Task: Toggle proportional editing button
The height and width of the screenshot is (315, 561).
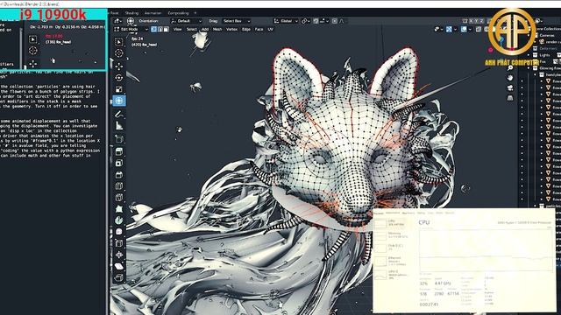Action: point(335,21)
